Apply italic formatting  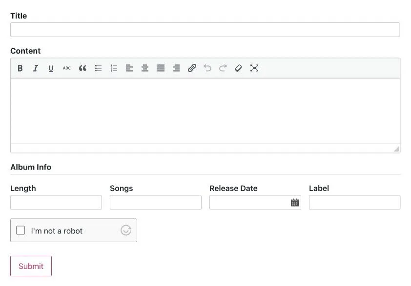(x=35, y=68)
